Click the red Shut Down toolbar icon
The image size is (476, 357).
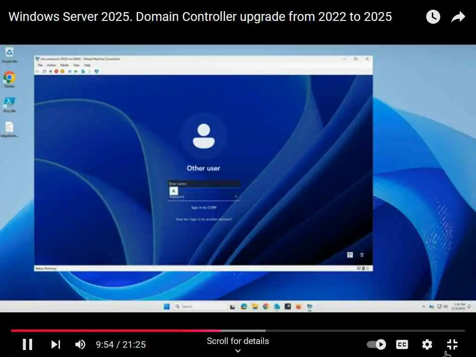pos(56,71)
